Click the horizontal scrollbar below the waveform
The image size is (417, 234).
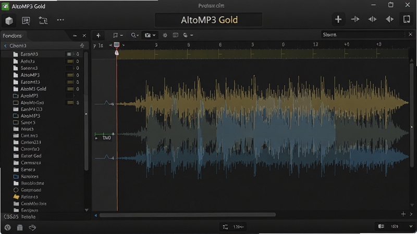pos(188,215)
